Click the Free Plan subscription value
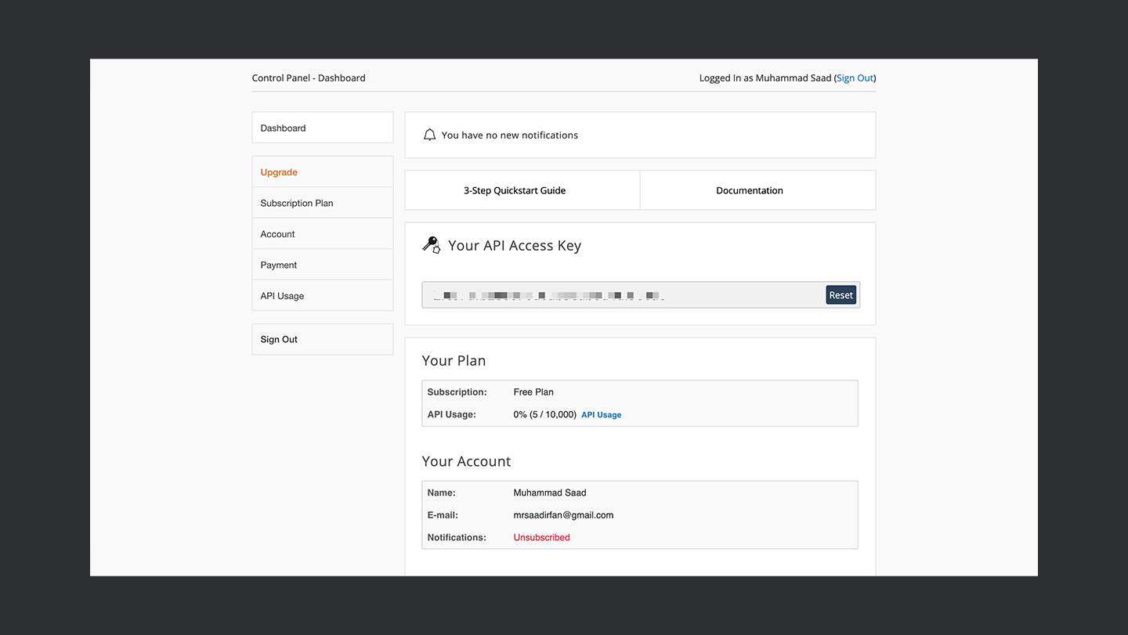 coord(533,391)
